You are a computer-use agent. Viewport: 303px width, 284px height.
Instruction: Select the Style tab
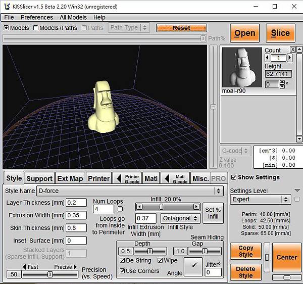point(14,178)
